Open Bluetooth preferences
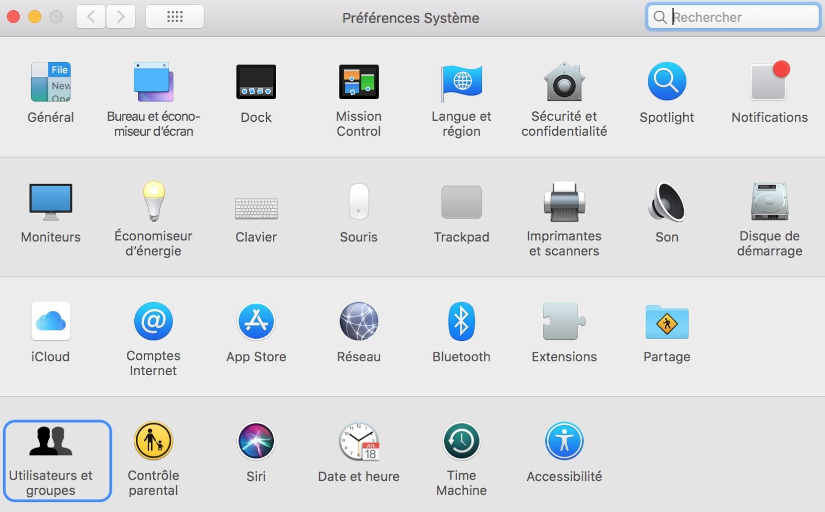 pyautogui.click(x=461, y=332)
